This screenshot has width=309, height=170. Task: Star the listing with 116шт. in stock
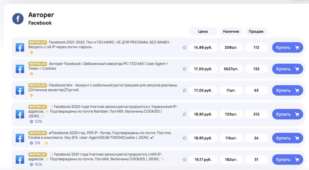tap(184, 138)
